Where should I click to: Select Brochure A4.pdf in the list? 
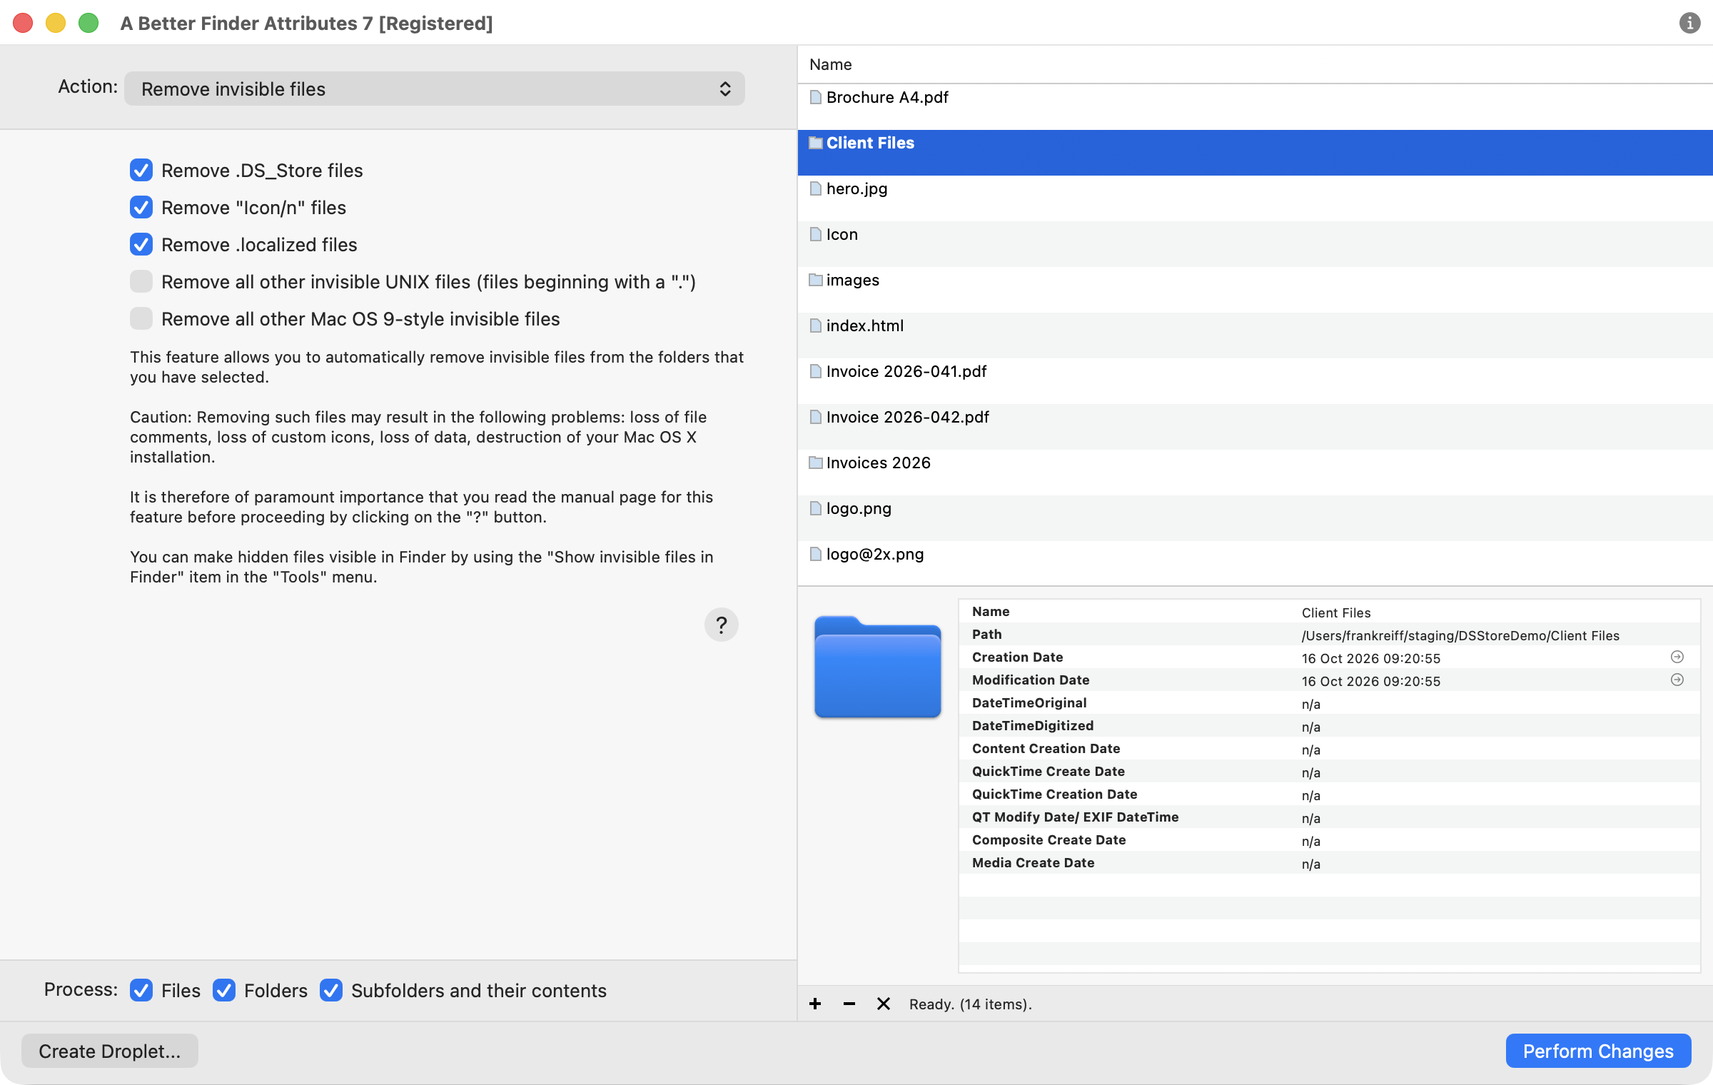tap(1255, 107)
